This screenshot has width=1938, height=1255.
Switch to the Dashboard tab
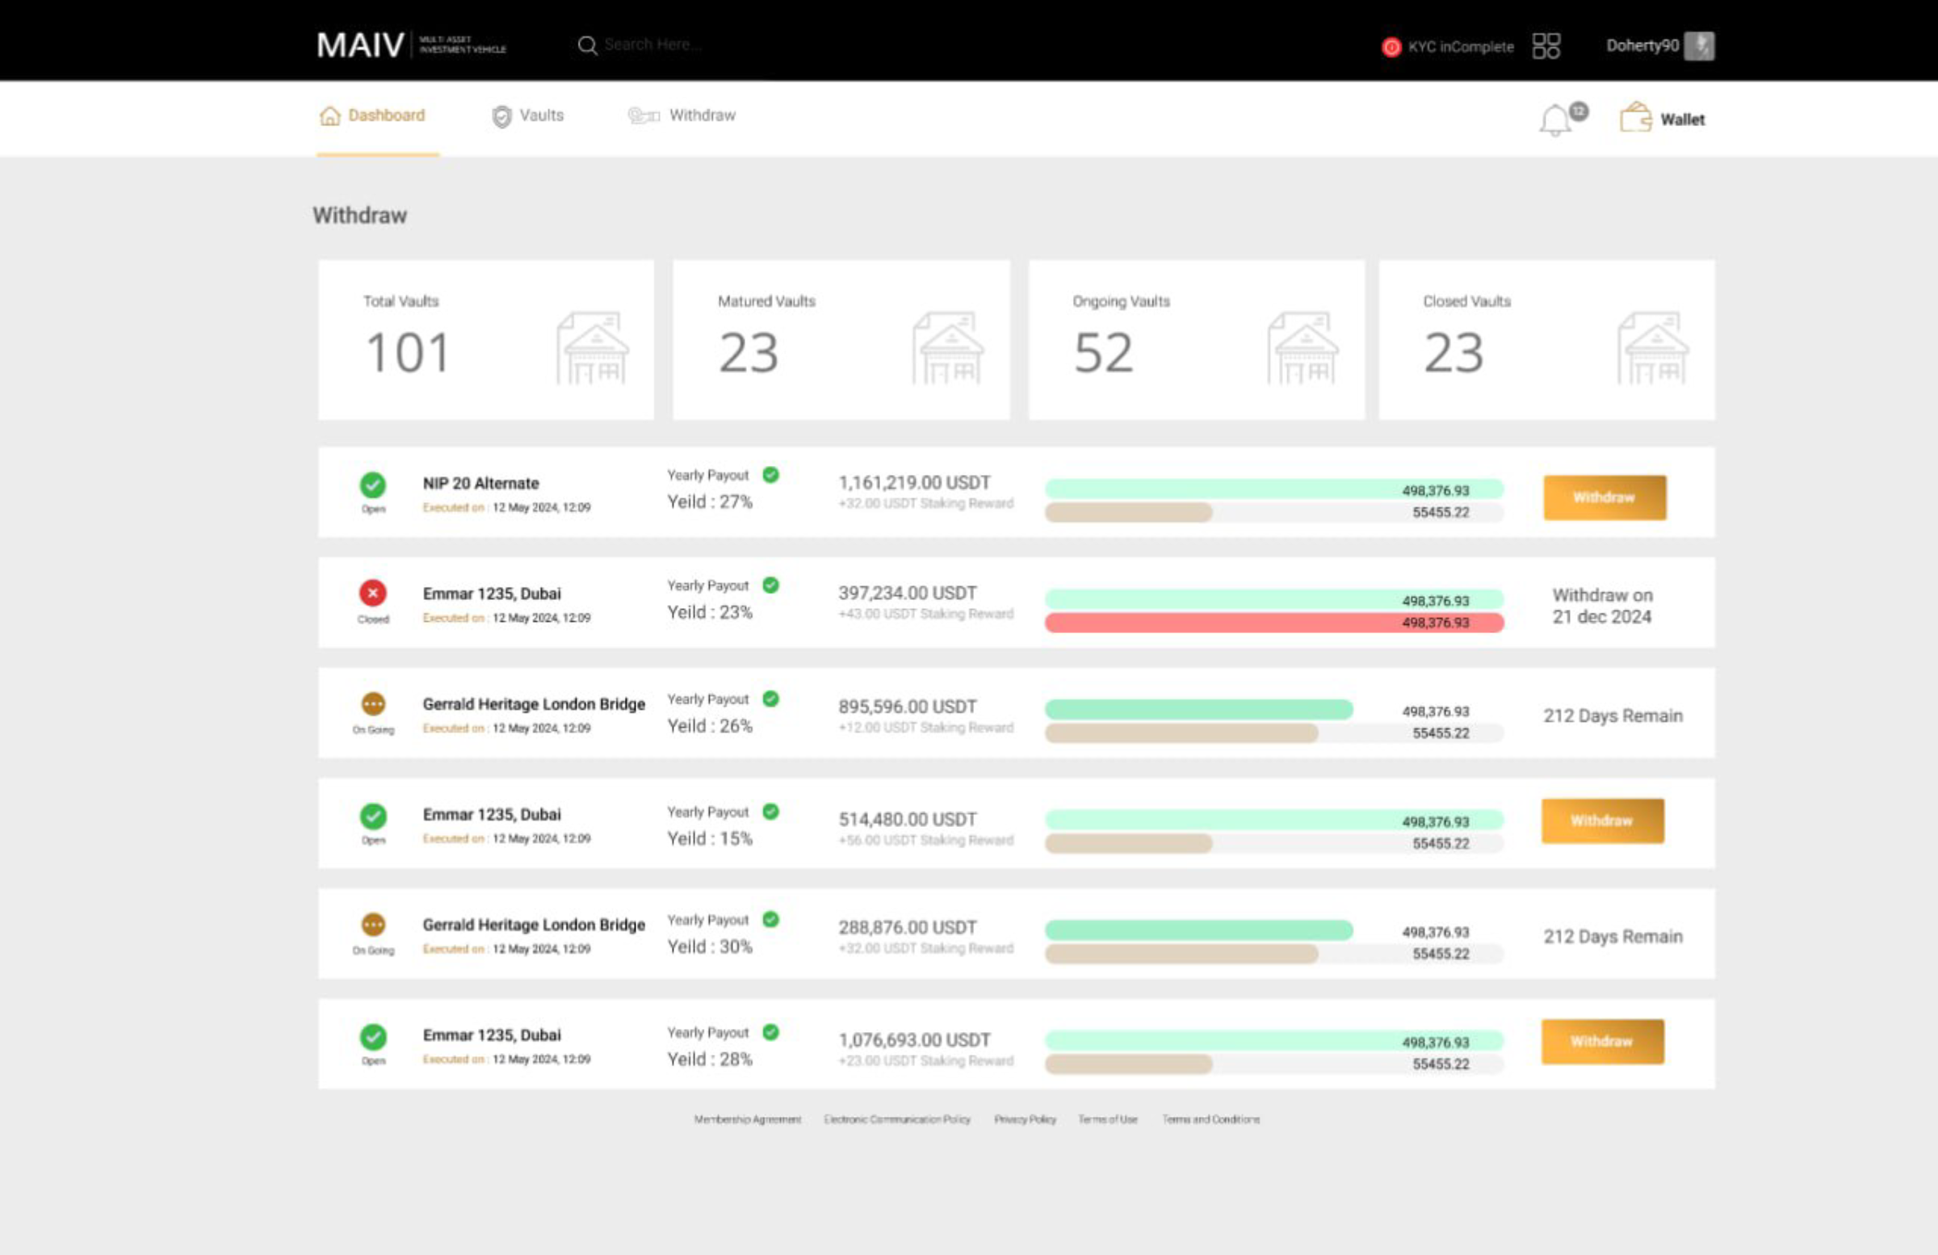click(x=387, y=115)
